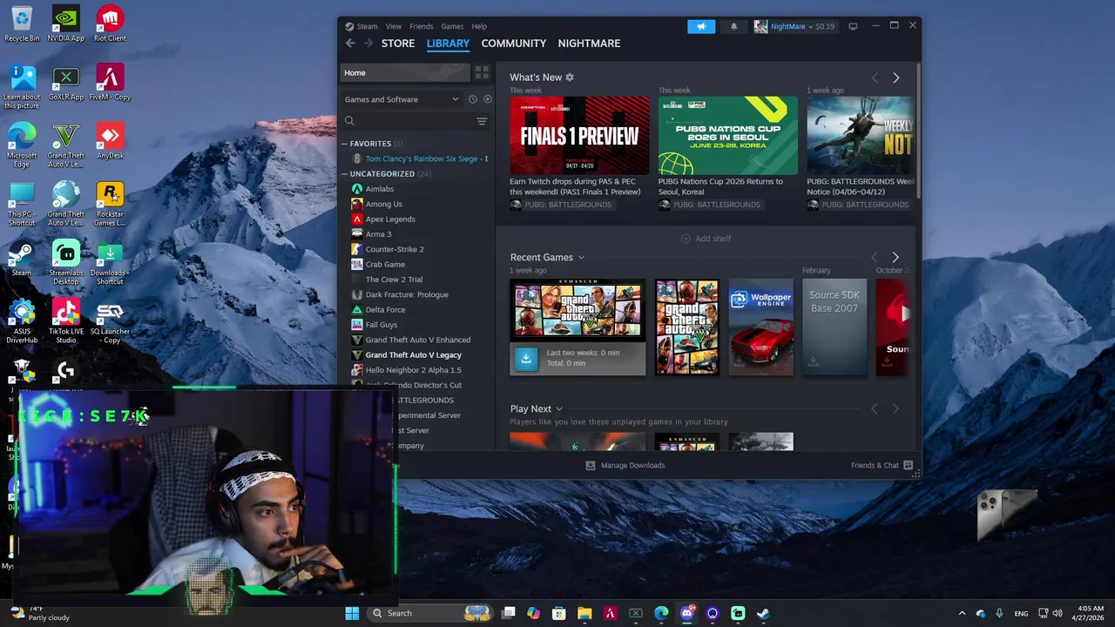Open the Steam notifications bell

point(733,26)
